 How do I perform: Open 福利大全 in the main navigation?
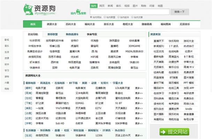90,24
